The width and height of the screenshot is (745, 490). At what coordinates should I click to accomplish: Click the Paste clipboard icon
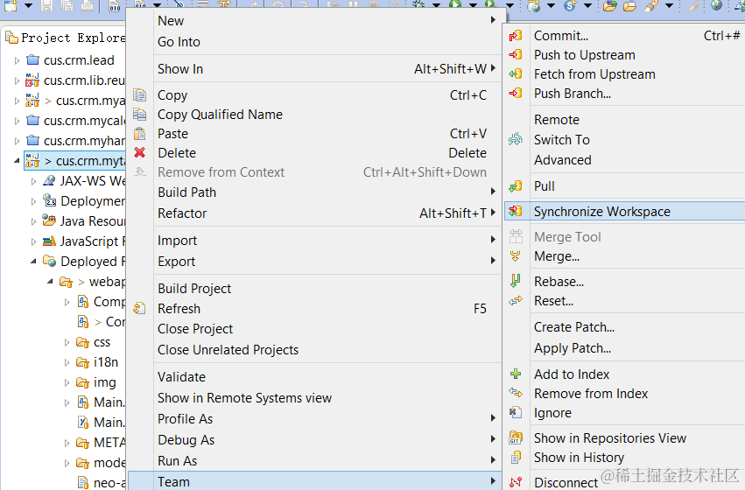point(140,134)
